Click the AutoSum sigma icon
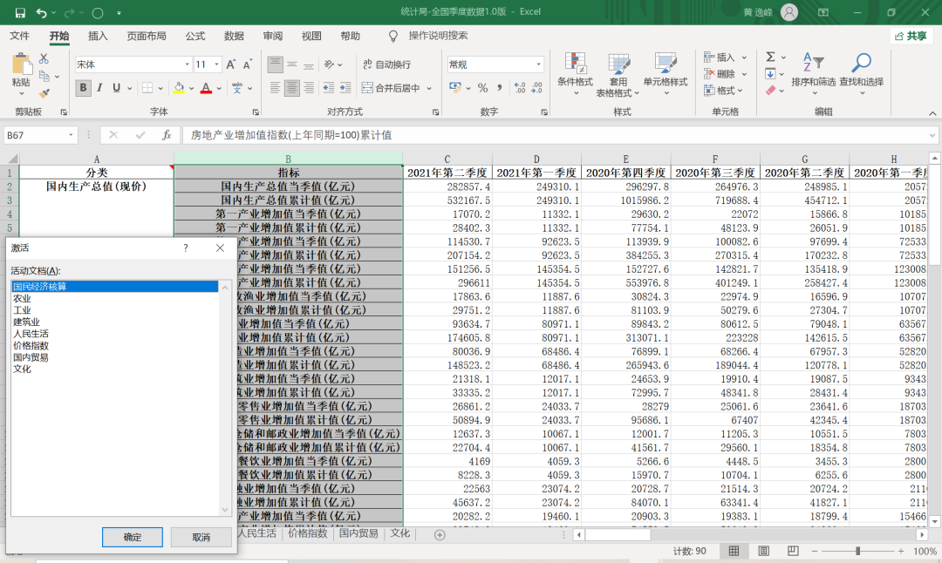The image size is (942, 563). click(x=770, y=57)
